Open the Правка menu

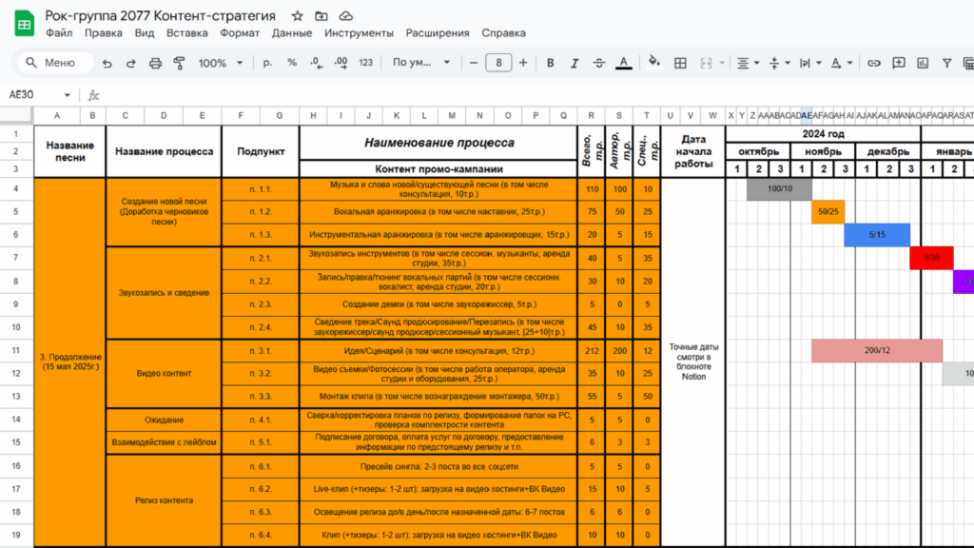pyautogui.click(x=103, y=33)
